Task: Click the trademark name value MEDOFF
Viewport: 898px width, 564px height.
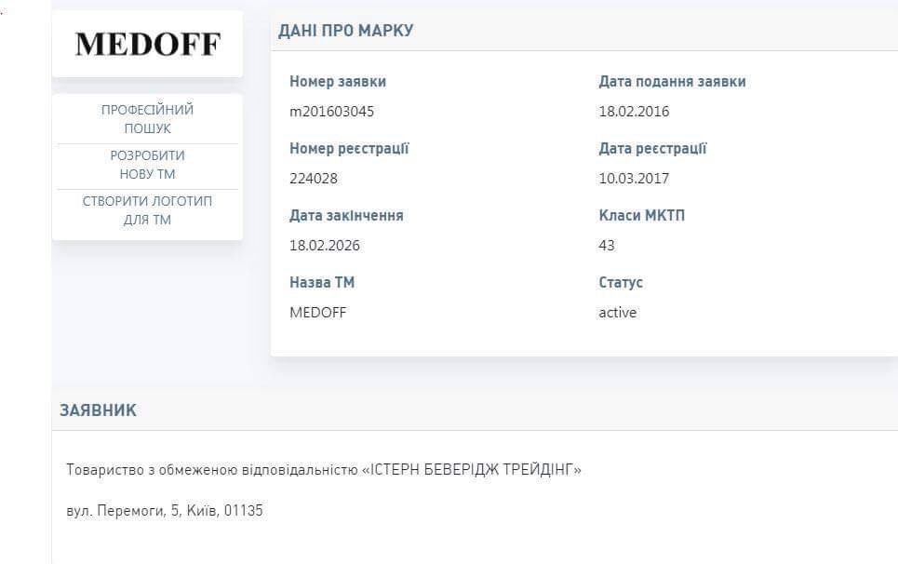Action: pos(317,313)
